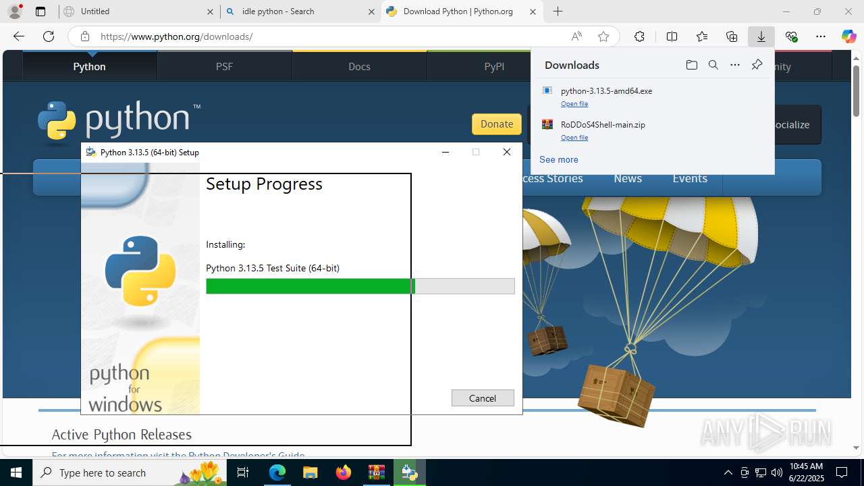Pin the Downloads panel
Screen dimensions: 864x486
(757, 65)
